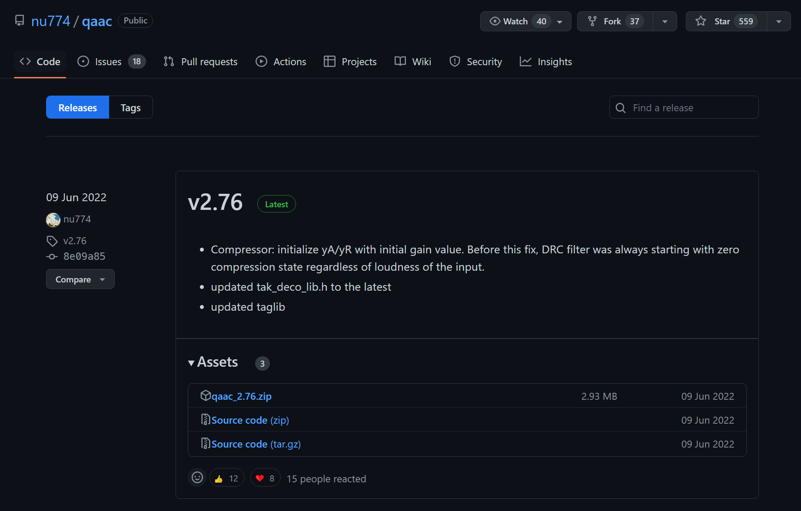Select the Releases button
The width and height of the screenshot is (801, 511).
pyautogui.click(x=78, y=107)
